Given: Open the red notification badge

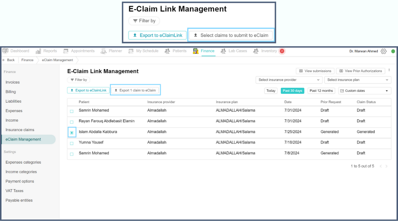Looking at the screenshot, I should pos(282,51).
